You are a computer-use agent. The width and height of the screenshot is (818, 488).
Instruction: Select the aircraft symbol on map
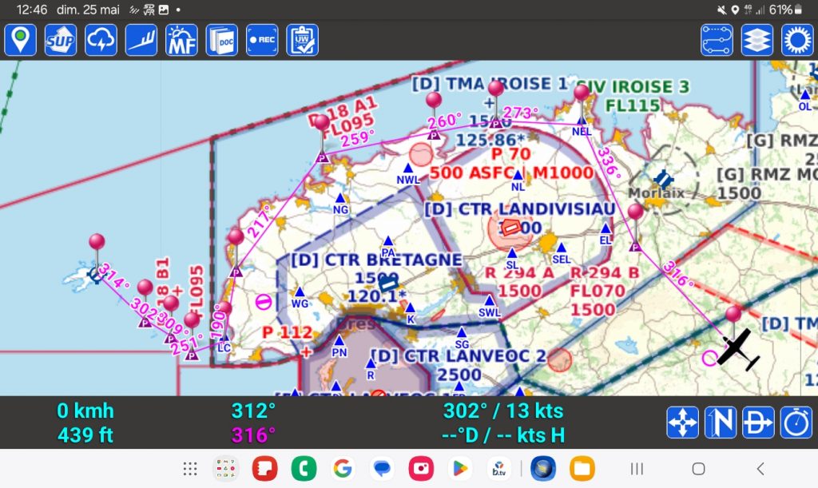point(737,350)
